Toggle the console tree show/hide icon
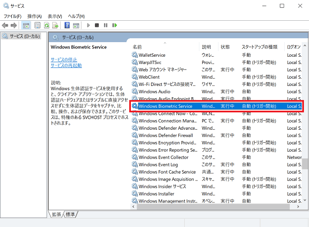The width and height of the screenshot is (309, 227). (26, 25)
